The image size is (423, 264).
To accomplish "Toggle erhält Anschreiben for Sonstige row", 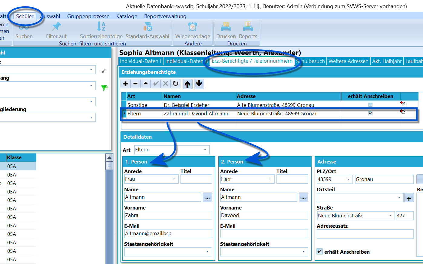I will [x=370, y=105].
